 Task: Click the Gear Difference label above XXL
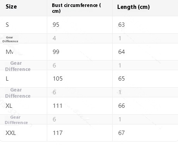pos(16,120)
